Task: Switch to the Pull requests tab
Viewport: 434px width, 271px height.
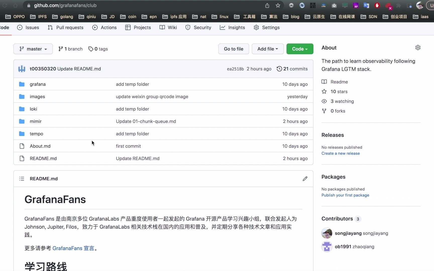Action: [x=66, y=28]
